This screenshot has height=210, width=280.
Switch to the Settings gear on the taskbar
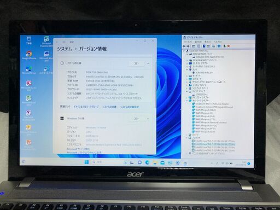pyautogui.click(x=178, y=163)
